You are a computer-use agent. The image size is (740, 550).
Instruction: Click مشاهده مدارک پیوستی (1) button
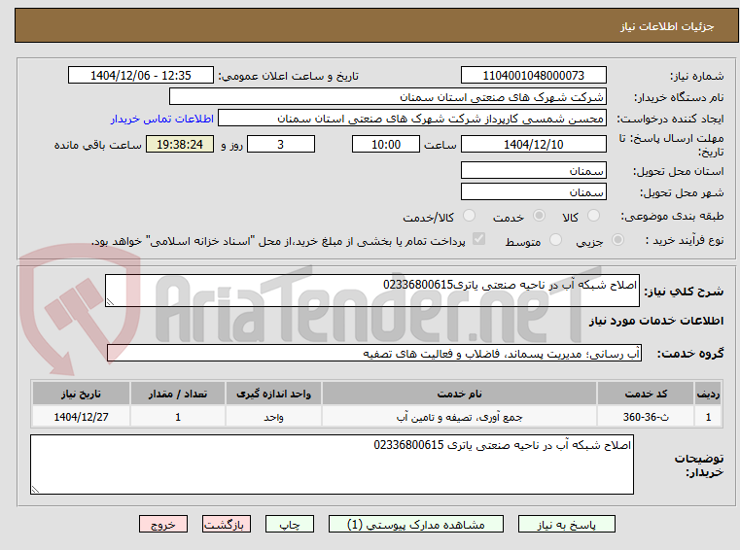(x=416, y=524)
